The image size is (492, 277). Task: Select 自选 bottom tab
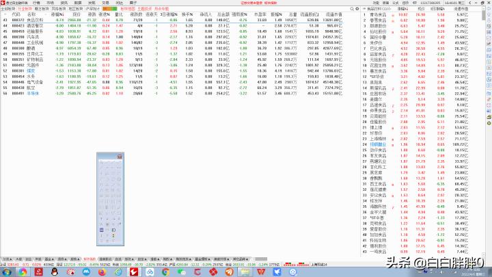tap(118, 259)
